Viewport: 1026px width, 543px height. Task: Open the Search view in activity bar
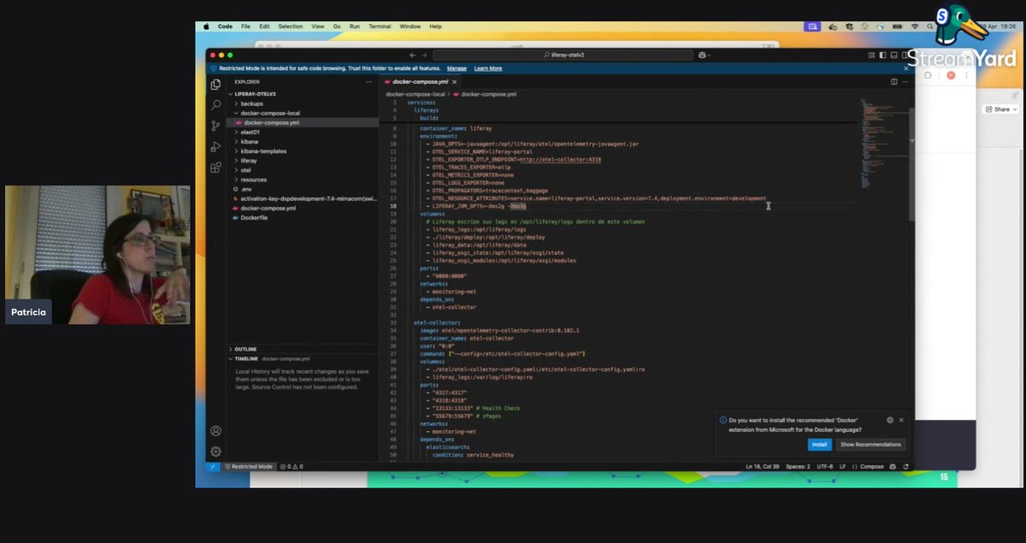(x=215, y=105)
